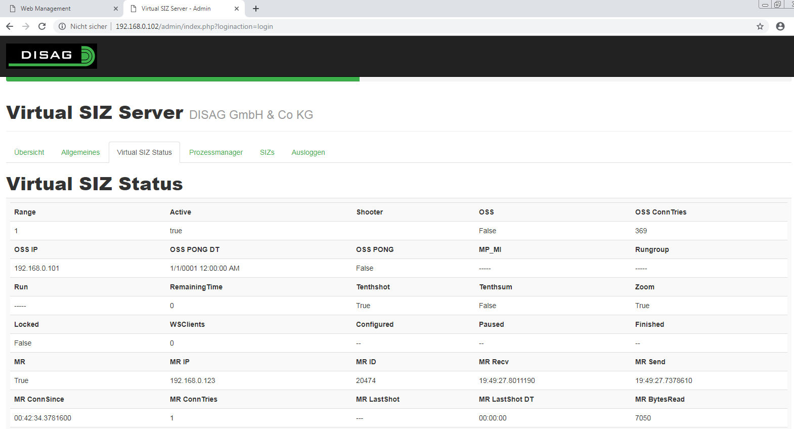This screenshot has width=794, height=429.
Task: Select the Virtual SIZ Status tab
Action: (144, 152)
